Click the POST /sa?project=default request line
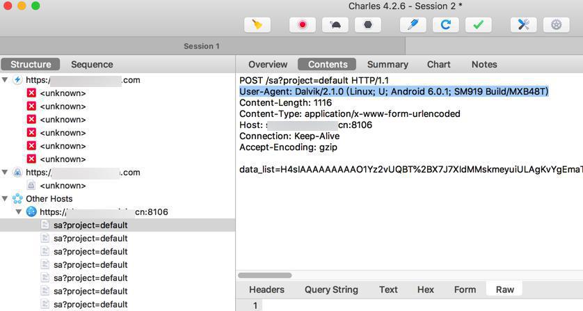The image size is (583, 311). point(314,80)
